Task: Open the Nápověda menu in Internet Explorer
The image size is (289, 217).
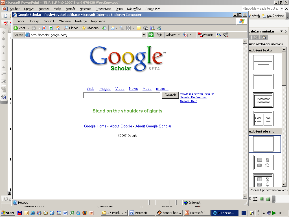Action: click(x=98, y=21)
